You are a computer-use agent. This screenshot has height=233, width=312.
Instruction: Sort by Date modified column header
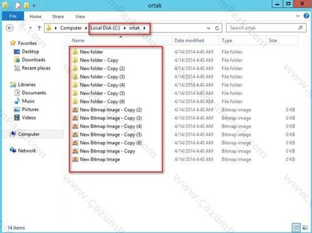(x=196, y=41)
